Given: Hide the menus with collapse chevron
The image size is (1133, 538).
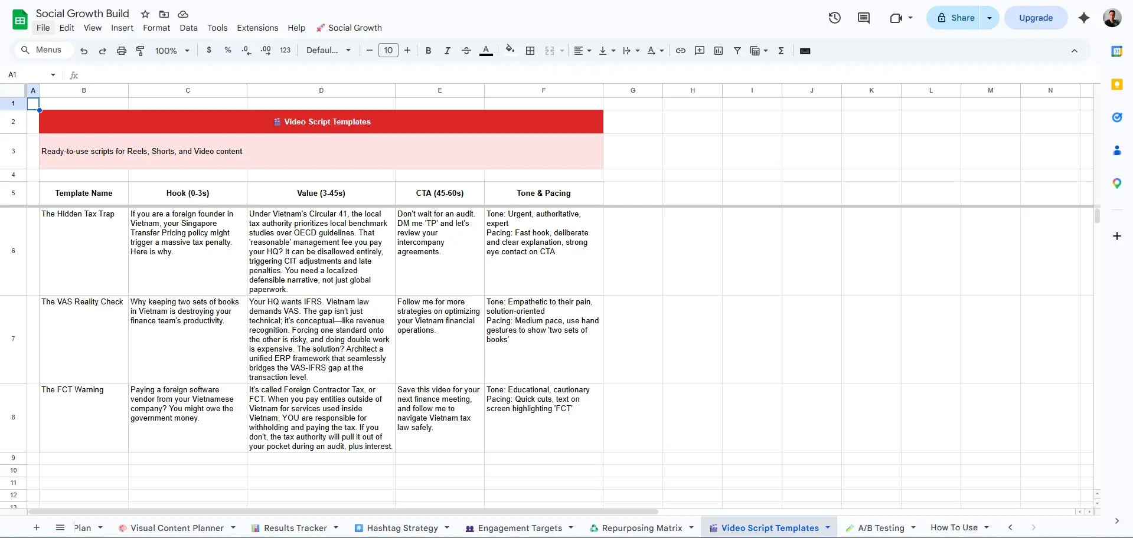Looking at the screenshot, I should pos(1075,51).
